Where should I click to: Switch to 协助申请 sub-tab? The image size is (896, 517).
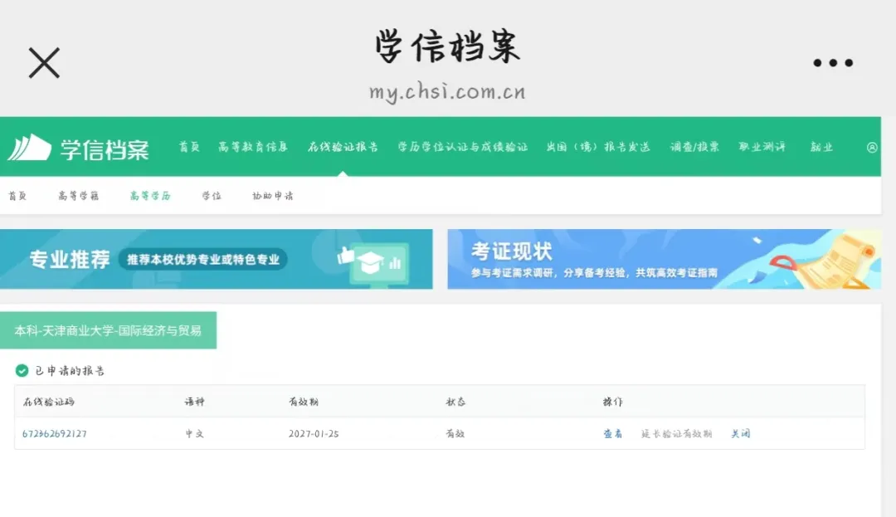(273, 196)
